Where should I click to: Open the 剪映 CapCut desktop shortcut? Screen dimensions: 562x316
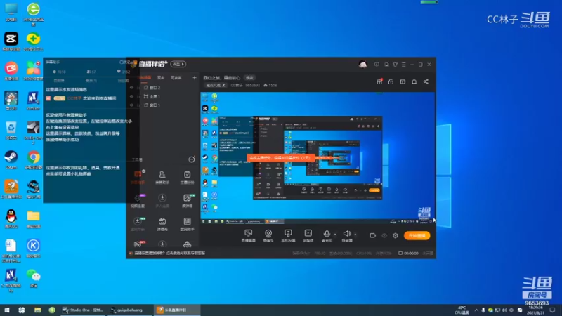pos(11,41)
